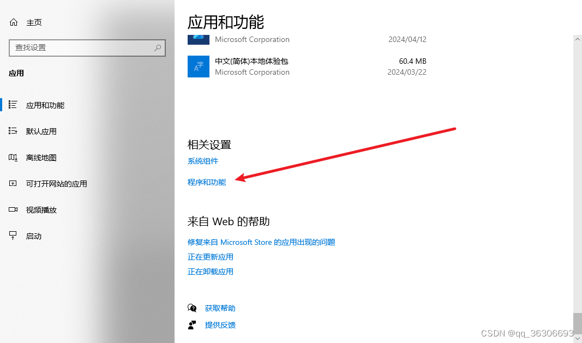Open the 系统组件 link
The image size is (582, 343).
(203, 161)
